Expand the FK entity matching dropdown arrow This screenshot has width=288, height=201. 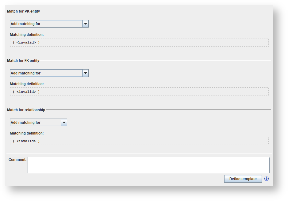coord(86,73)
